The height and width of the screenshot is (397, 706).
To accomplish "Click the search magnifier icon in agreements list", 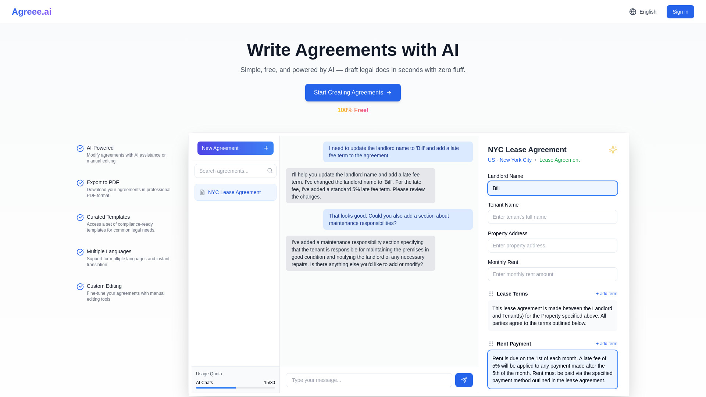I will pos(270,171).
